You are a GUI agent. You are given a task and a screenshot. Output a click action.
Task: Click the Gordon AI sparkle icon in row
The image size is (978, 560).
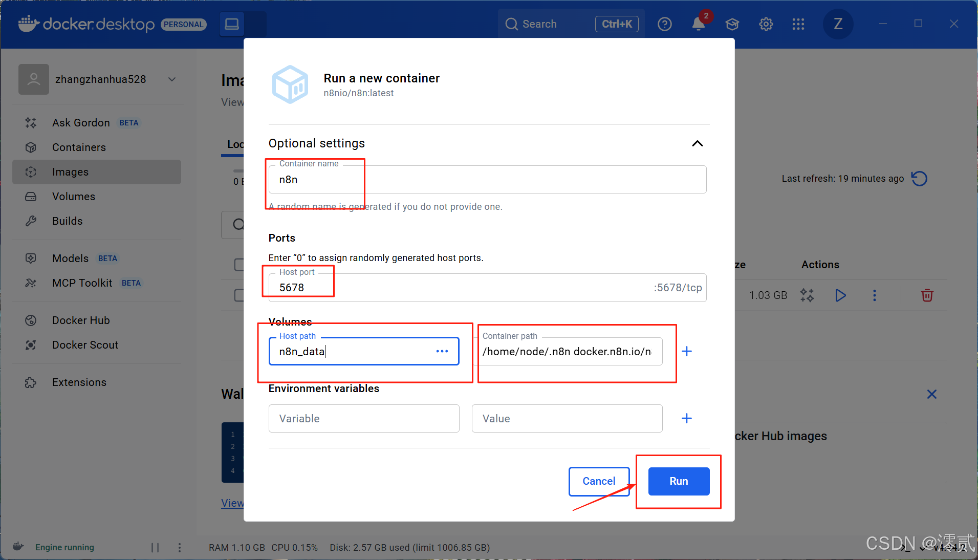[807, 295]
